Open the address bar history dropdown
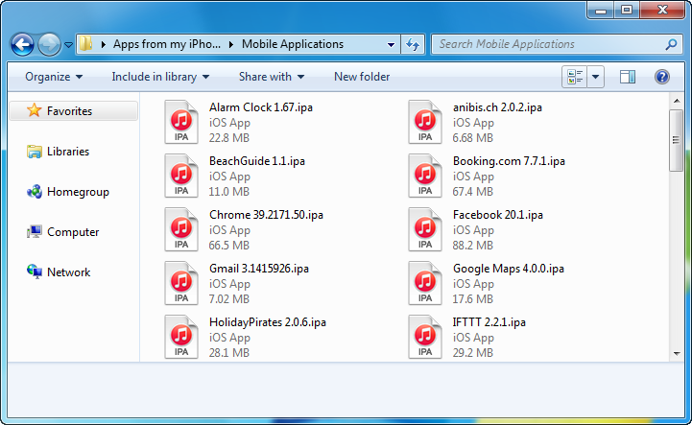 [x=391, y=44]
